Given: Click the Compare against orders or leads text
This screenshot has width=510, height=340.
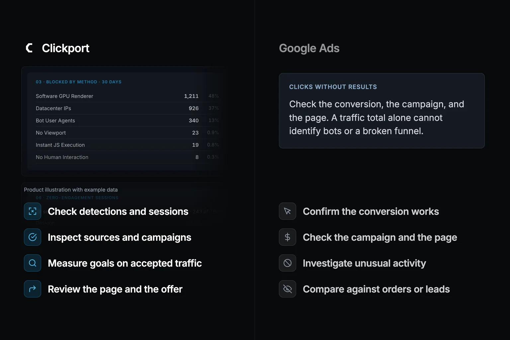Looking at the screenshot, I should (376, 289).
